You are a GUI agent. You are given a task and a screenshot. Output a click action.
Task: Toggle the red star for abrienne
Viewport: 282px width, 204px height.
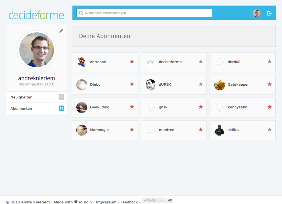132,61
